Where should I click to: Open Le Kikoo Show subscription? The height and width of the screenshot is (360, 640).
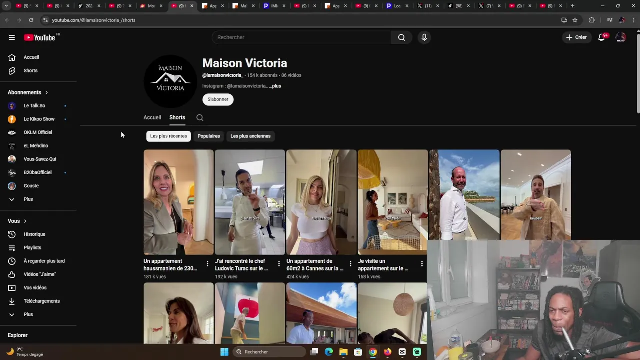pos(38,119)
